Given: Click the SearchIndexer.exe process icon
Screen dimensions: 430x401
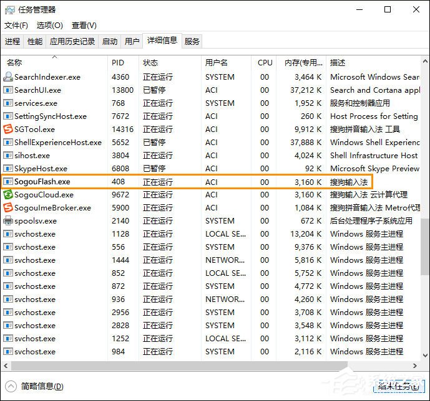Looking at the screenshot, I should (8, 77).
